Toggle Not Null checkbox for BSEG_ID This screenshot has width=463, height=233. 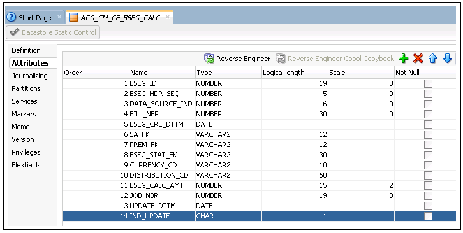point(428,84)
